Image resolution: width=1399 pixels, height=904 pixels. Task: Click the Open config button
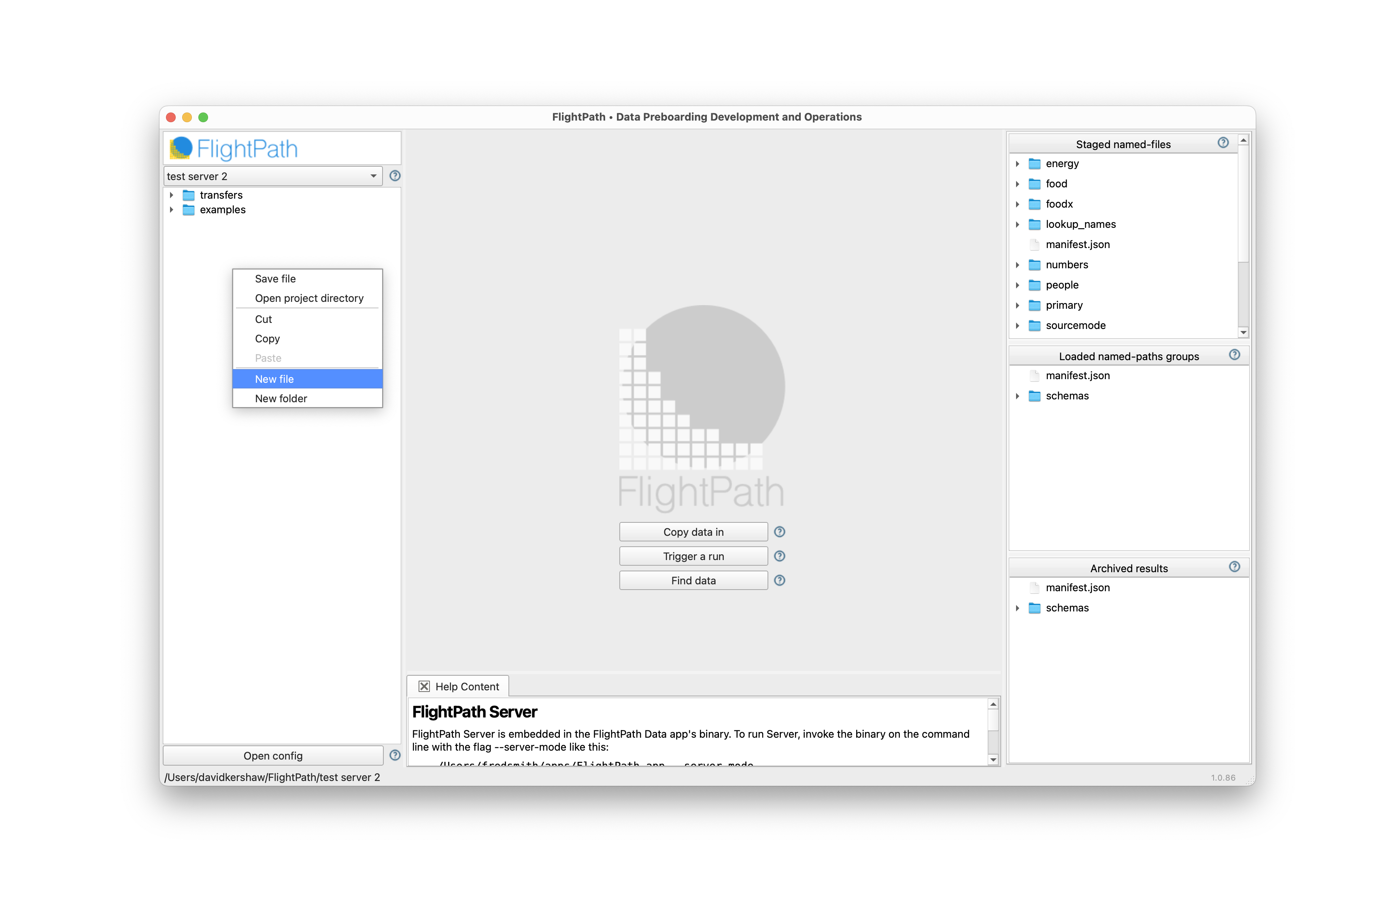(272, 755)
